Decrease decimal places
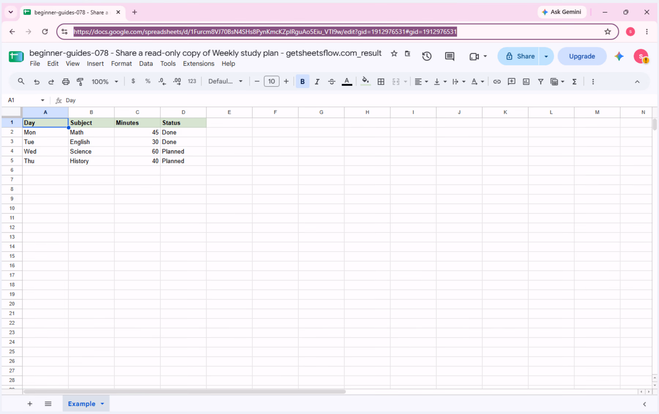 162,82
